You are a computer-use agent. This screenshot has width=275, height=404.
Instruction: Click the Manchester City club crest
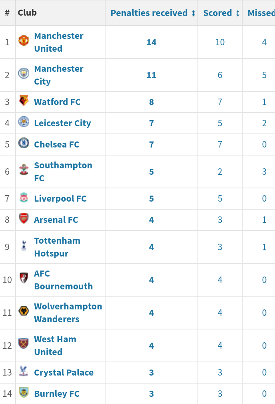[x=24, y=73]
